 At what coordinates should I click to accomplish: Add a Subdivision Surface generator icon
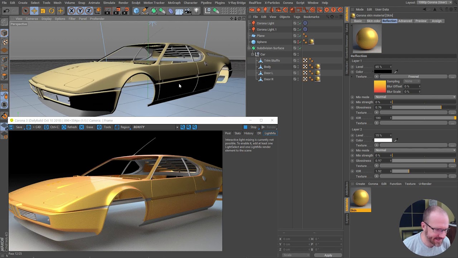coord(154,11)
